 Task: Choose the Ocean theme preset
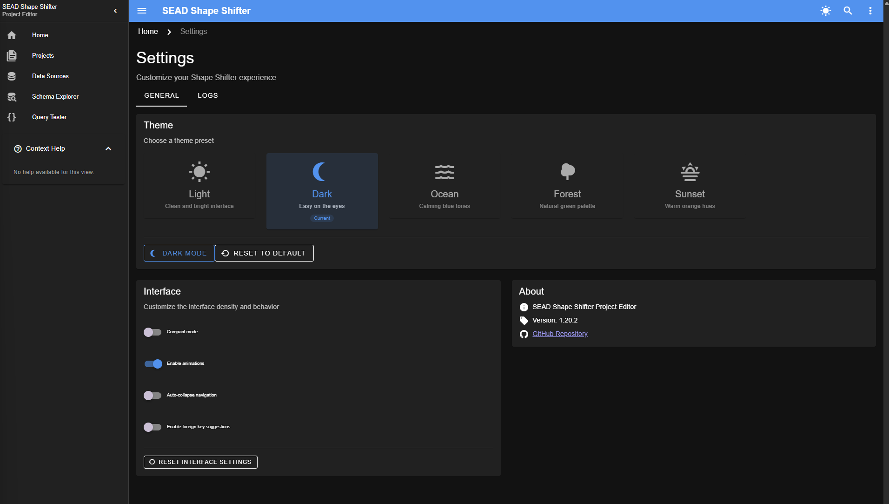click(x=444, y=186)
